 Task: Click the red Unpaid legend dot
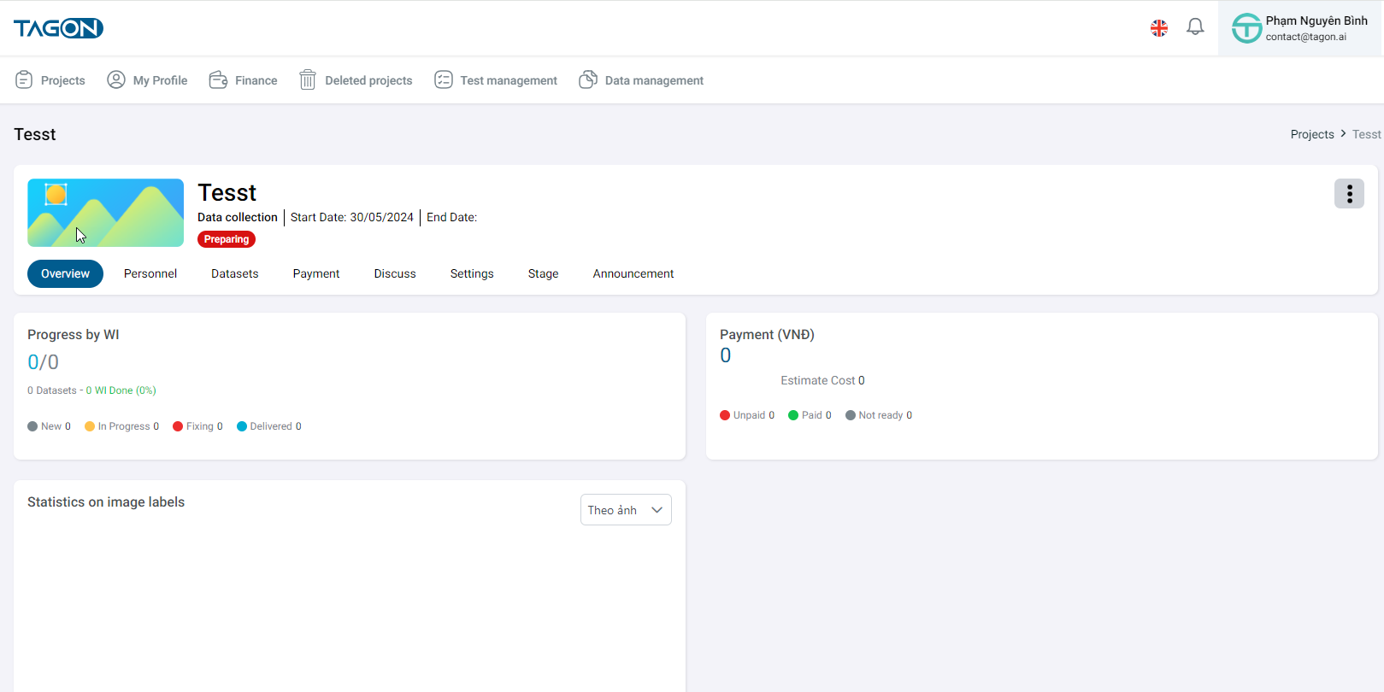click(725, 415)
